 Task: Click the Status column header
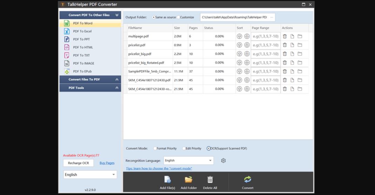pyautogui.click(x=219, y=28)
